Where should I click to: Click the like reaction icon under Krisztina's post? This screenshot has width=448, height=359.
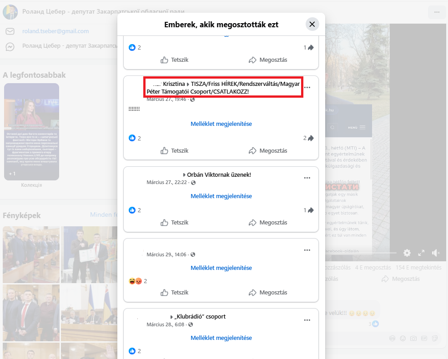coord(132,138)
